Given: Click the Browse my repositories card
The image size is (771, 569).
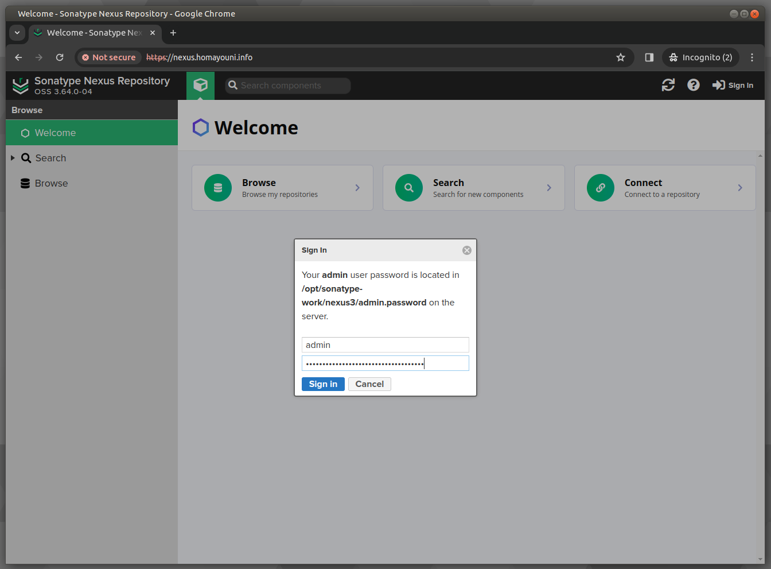Looking at the screenshot, I should pyautogui.click(x=282, y=188).
